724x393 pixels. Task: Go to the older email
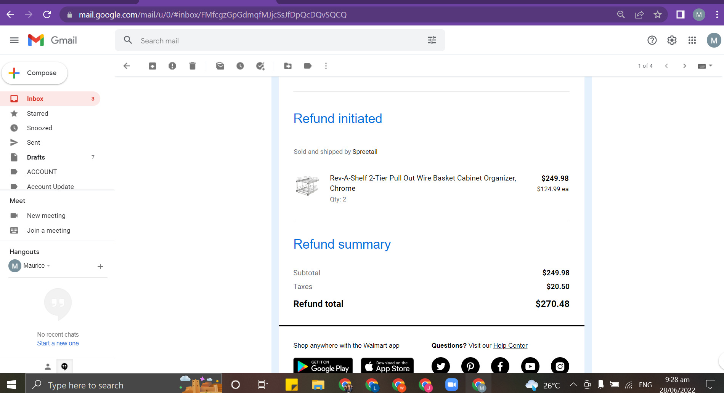[x=685, y=66]
